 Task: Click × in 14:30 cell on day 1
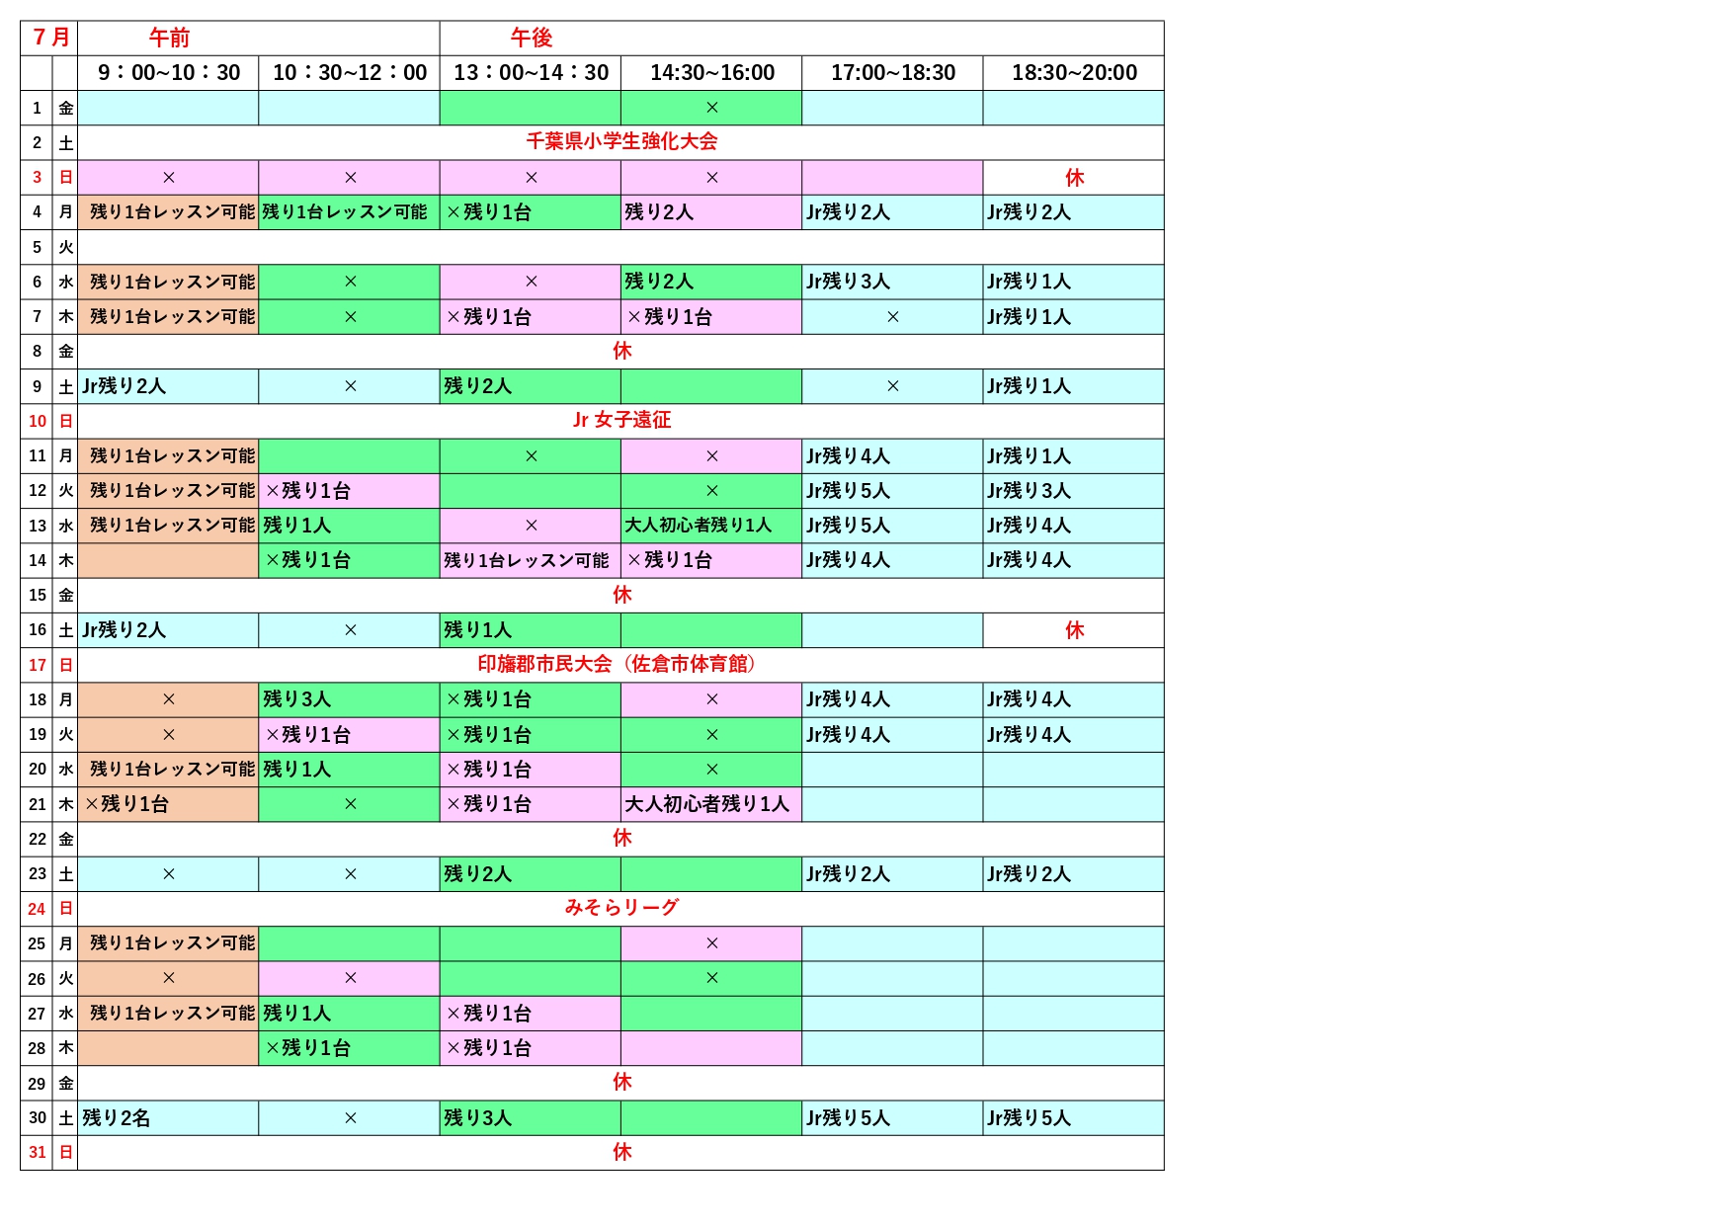711,108
